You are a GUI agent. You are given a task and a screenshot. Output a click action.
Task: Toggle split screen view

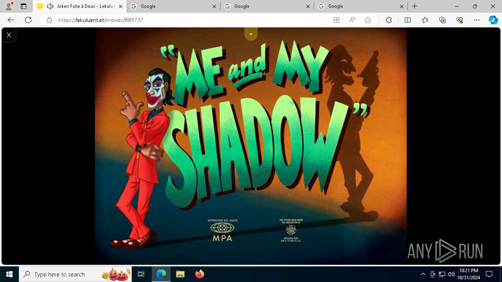pos(407,20)
